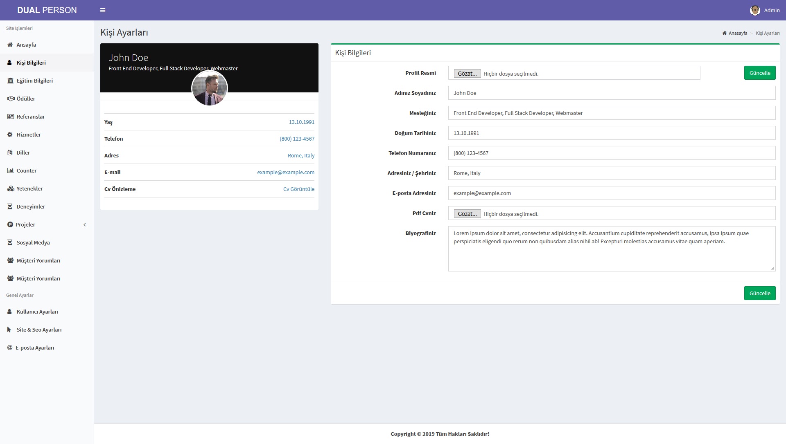Open Sosyal Medya menu item

33,242
